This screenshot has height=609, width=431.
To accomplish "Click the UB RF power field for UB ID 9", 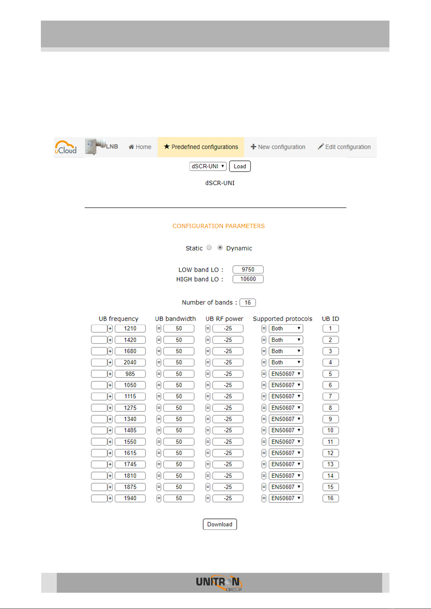I will click(x=228, y=419).
